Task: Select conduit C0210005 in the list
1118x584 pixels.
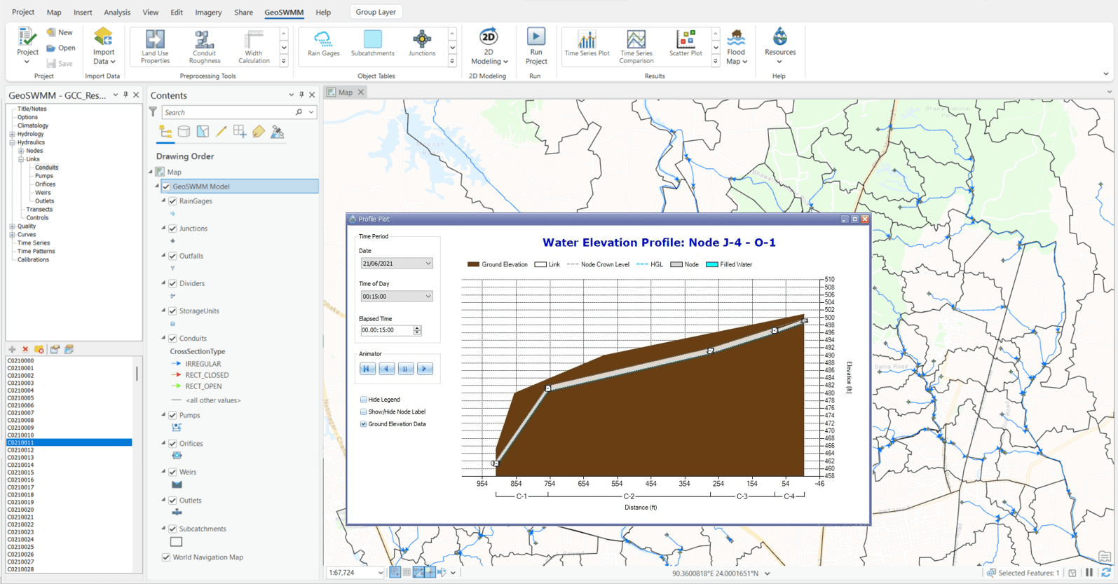Action: pos(20,398)
